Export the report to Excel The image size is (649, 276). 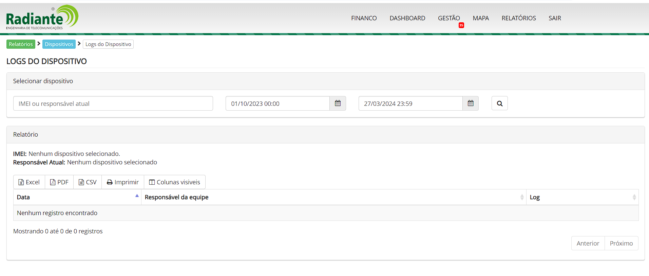29,182
